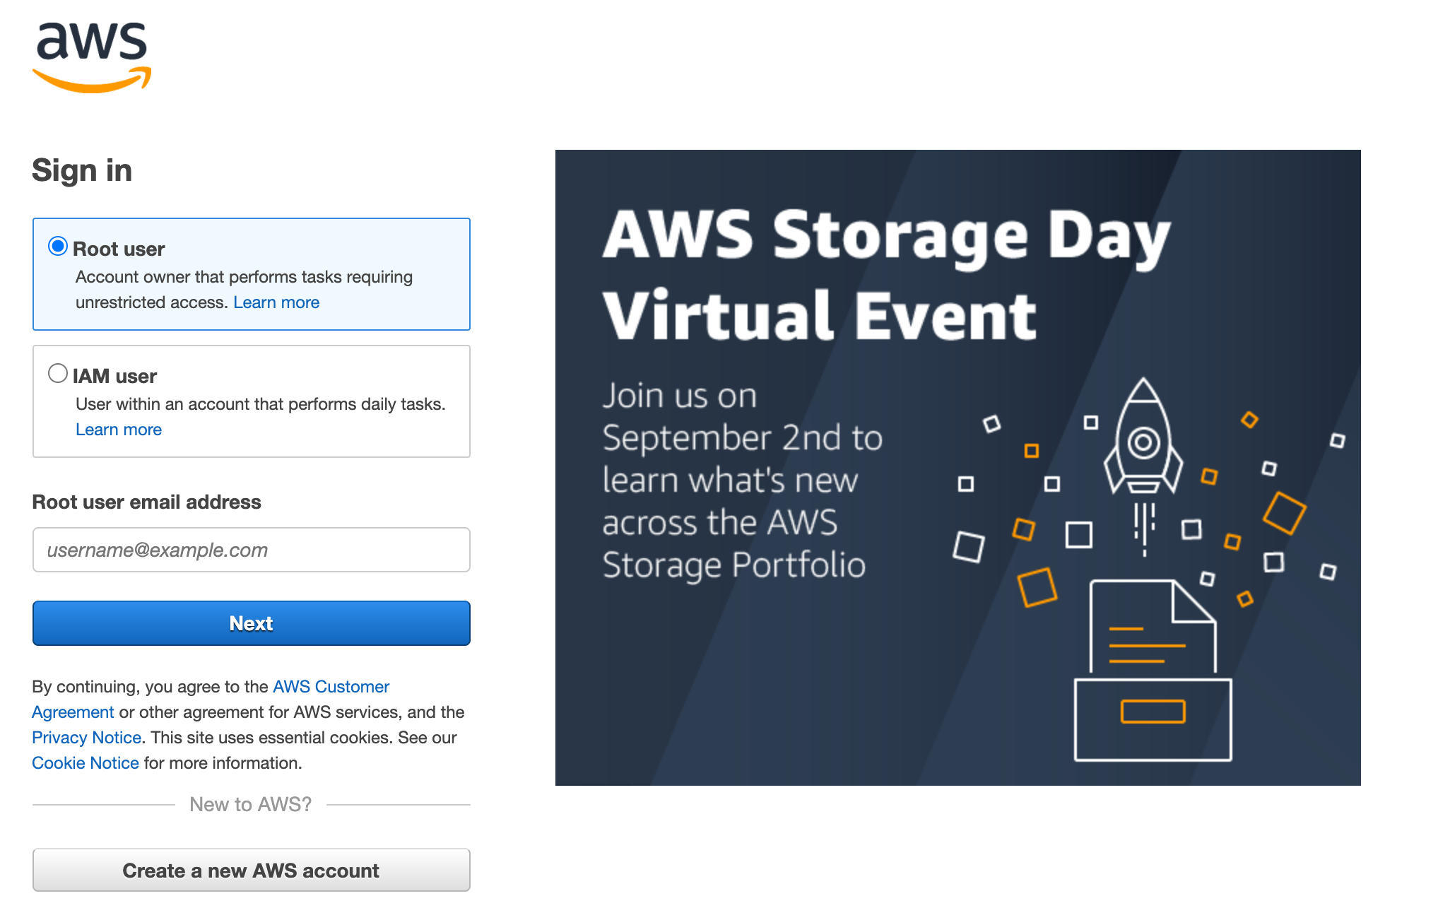Open Learn more under Root user
This screenshot has height=920, width=1450.
276,302
